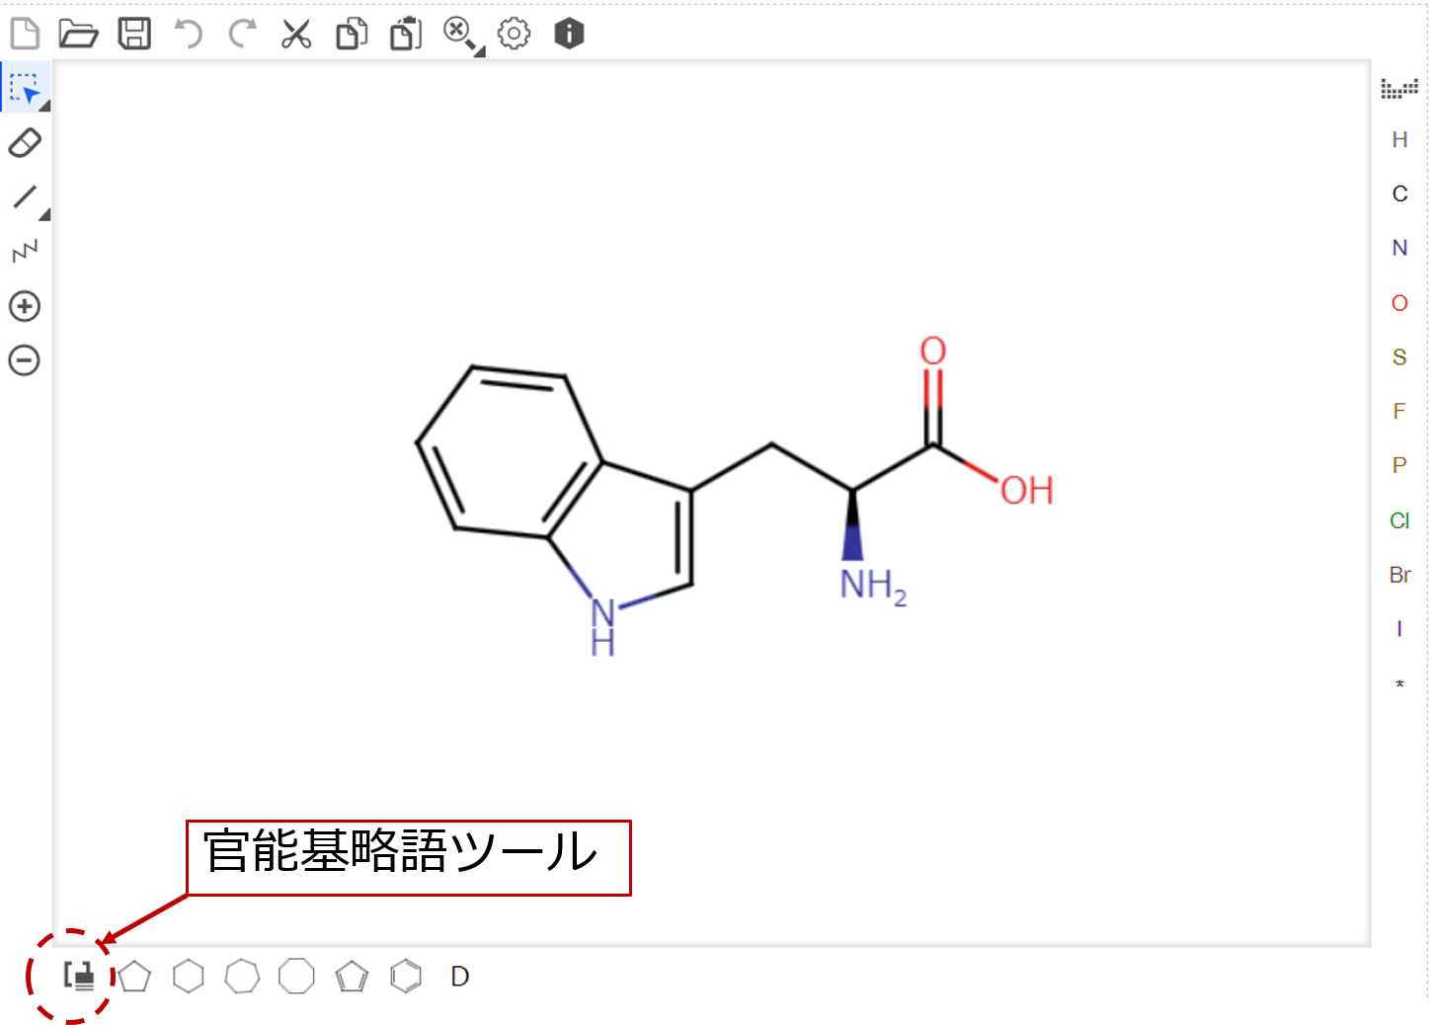The height and width of the screenshot is (1025, 1436).
Task: Redo the last action
Action: tap(242, 34)
